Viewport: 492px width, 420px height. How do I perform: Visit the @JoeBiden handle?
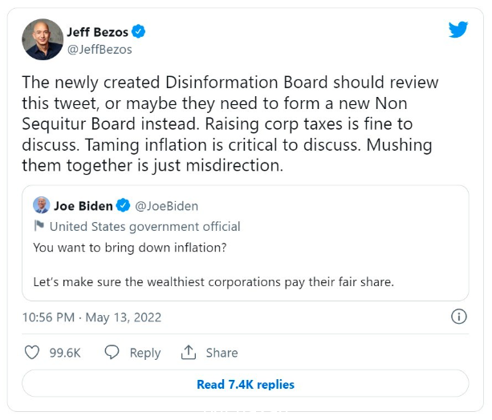tap(167, 206)
